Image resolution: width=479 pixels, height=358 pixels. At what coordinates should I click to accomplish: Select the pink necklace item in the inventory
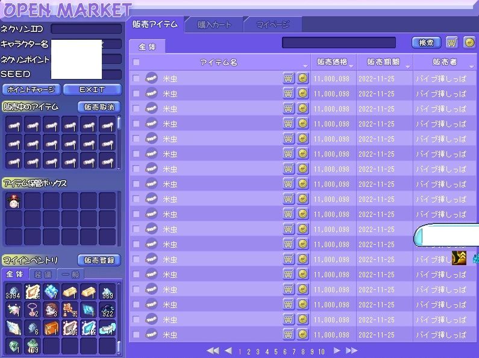(x=33, y=310)
